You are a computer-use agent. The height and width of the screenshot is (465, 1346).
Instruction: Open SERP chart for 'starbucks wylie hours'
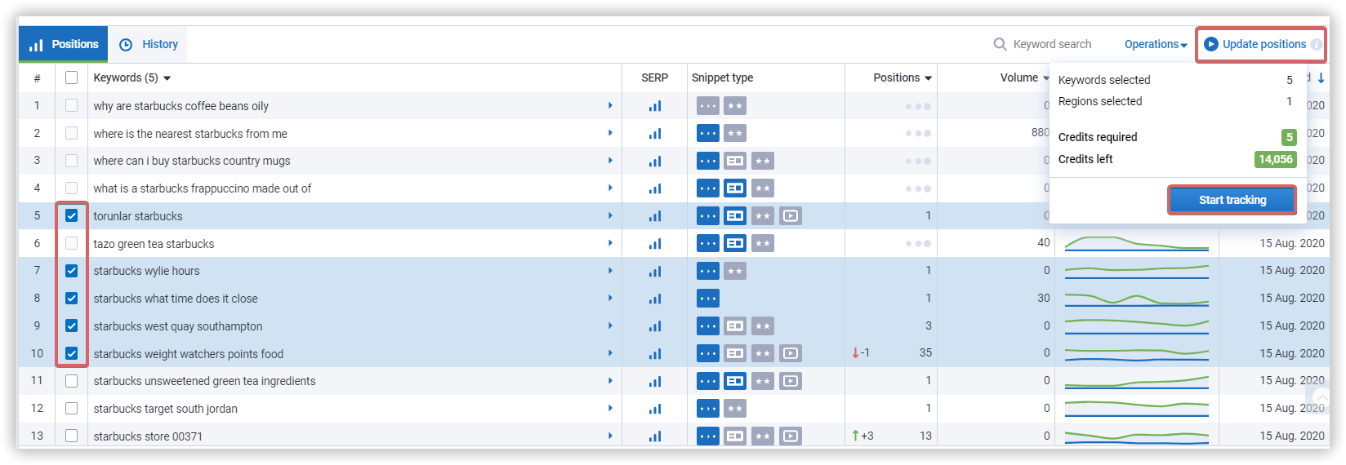pyautogui.click(x=655, y=271)
